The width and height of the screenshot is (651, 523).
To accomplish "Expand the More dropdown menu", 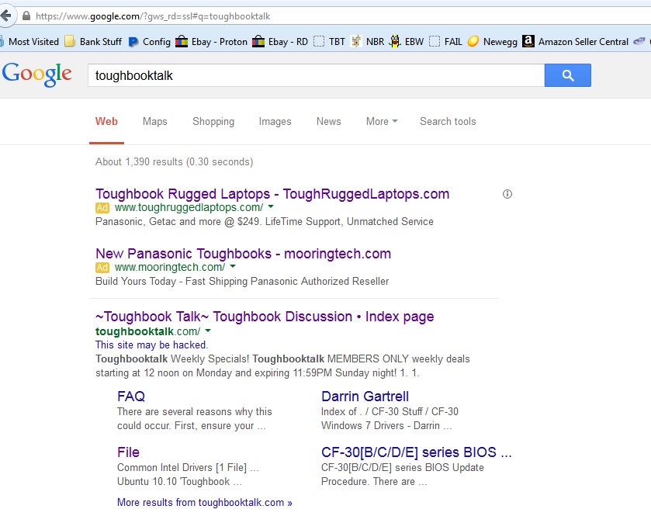I will pos(382,122).
